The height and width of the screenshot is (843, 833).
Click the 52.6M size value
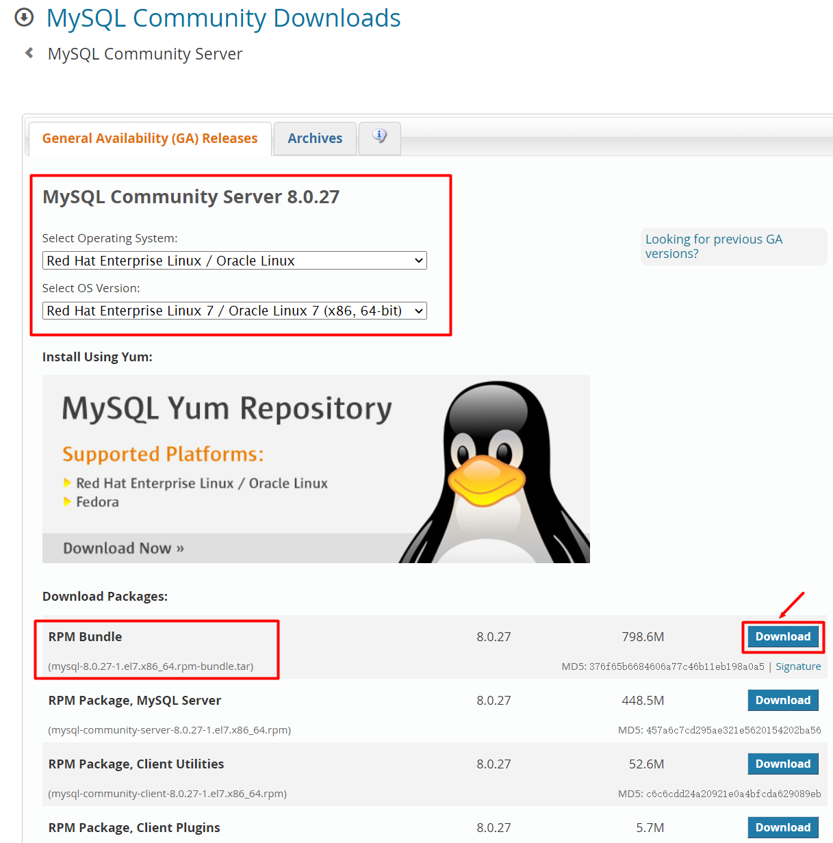pos(646,764)
